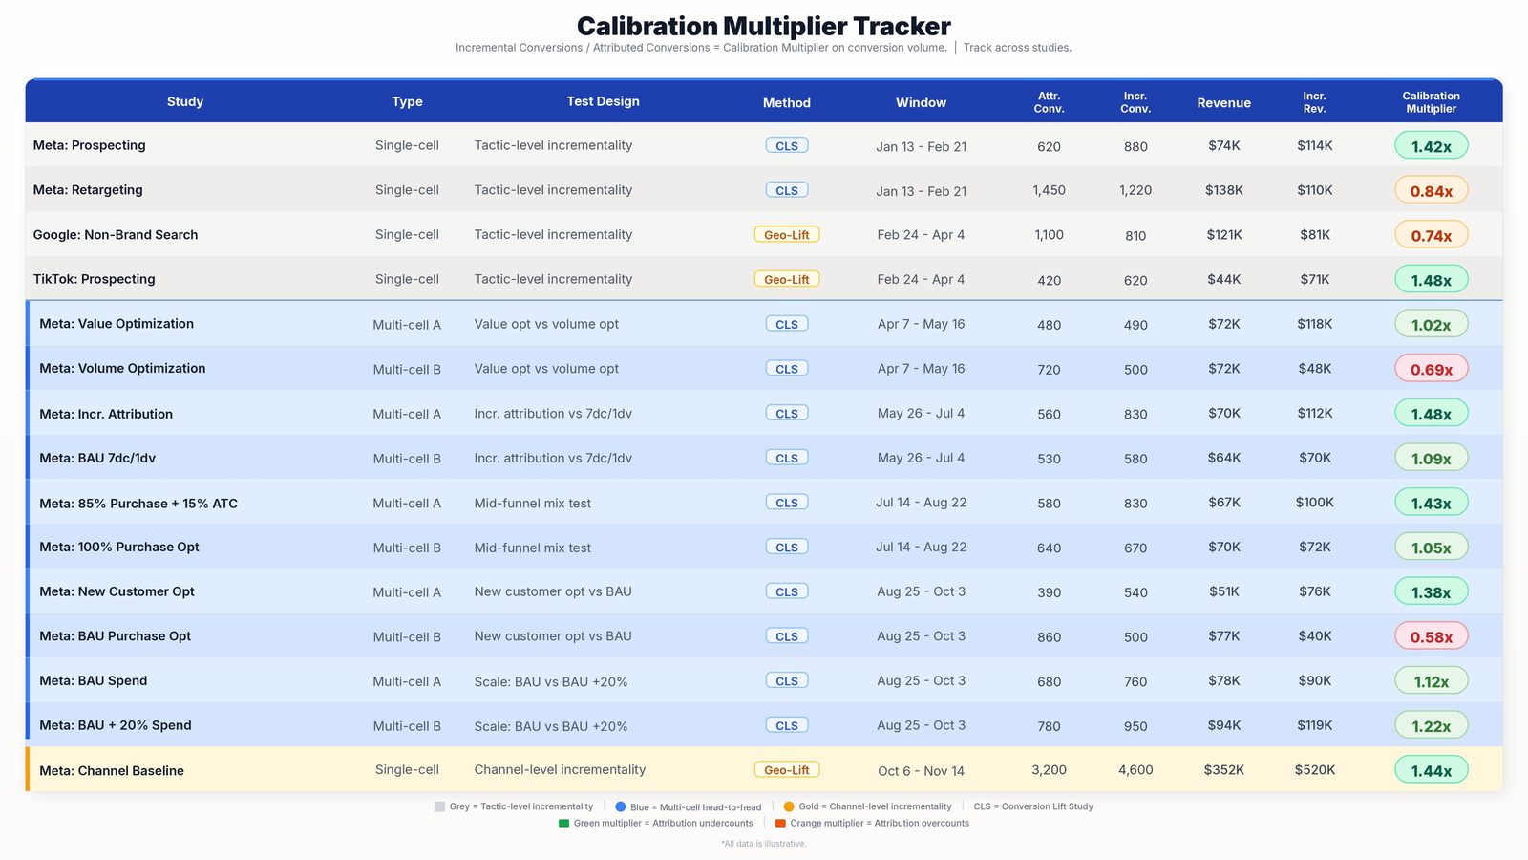Click Value opt vs volume opt in Value Optimization row
The image size is (1528, 860).
coord(546,324)
